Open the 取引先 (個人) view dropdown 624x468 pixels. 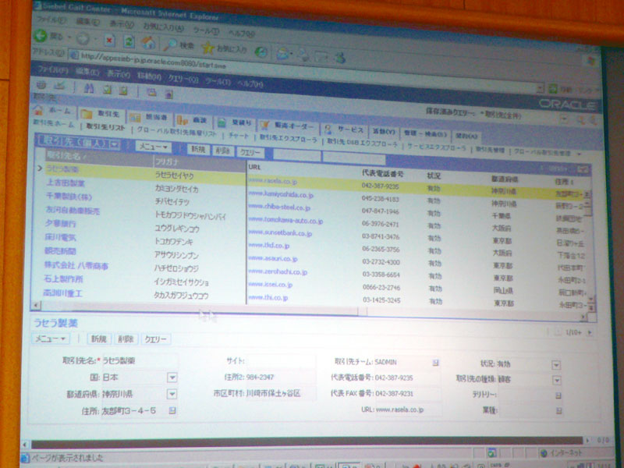coord(114,144)
